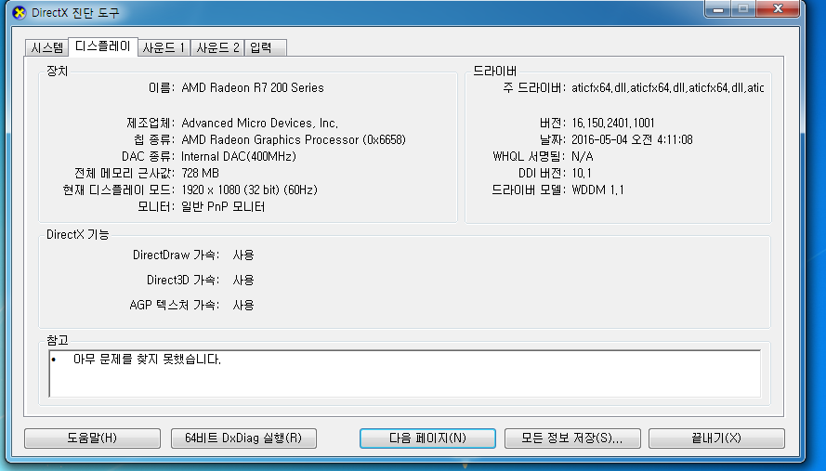This screenshot has width=826, height=471.
Task: Click DirectDraw 가속 status 사용
Action: 243,255
